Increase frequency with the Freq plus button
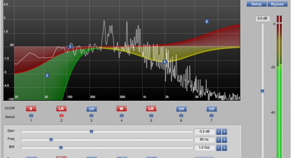Screen dimensions: 291x158 coord(224,140)
